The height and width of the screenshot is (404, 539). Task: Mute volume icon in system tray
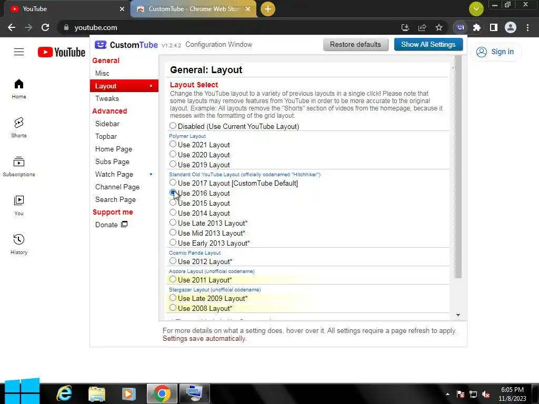(486, 395)
